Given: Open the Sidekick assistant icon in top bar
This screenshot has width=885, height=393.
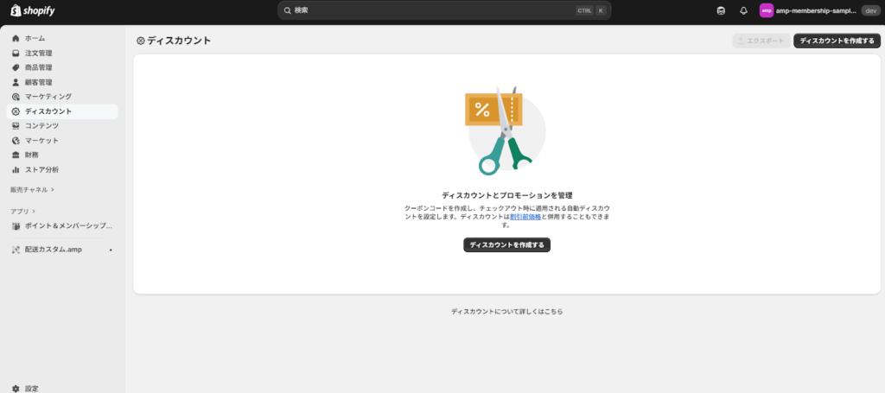Looking at the screenshot, I should [721, 10].
